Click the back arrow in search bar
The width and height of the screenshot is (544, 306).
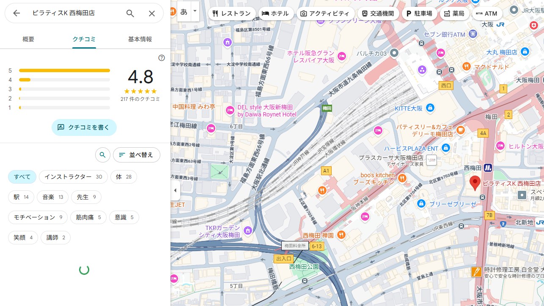pos(16,13)
